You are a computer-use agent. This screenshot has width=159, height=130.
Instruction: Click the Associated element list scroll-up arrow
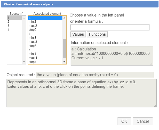[x=64, y=18]
